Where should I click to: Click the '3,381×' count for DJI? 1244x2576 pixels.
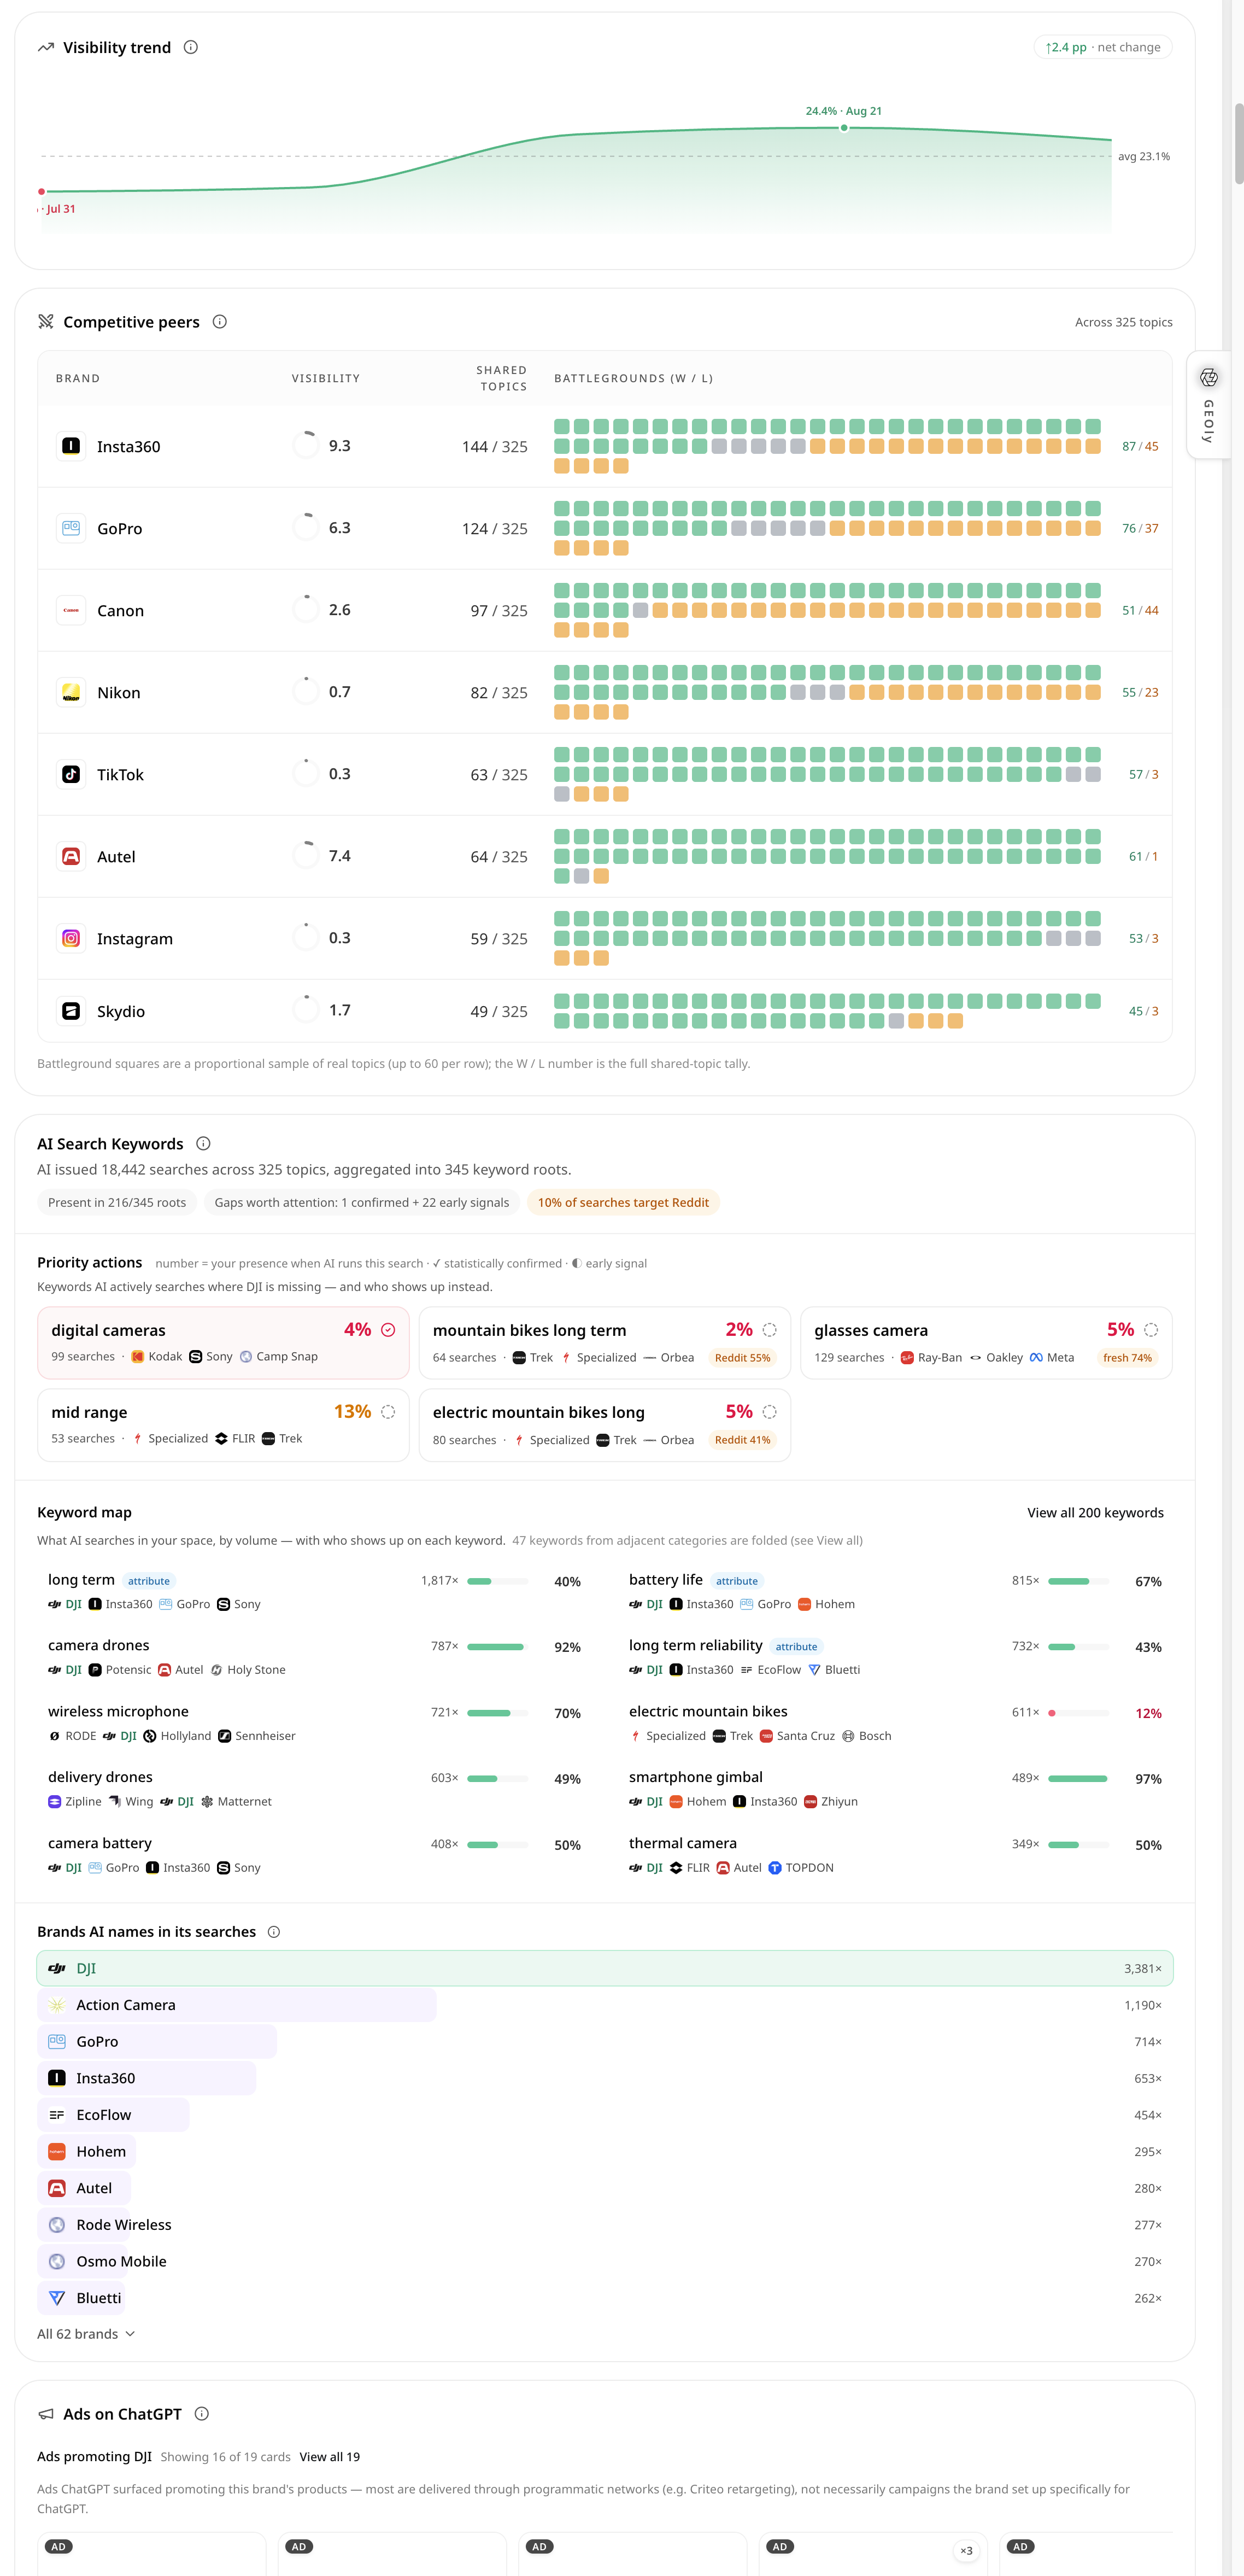pos(1142,1968)
